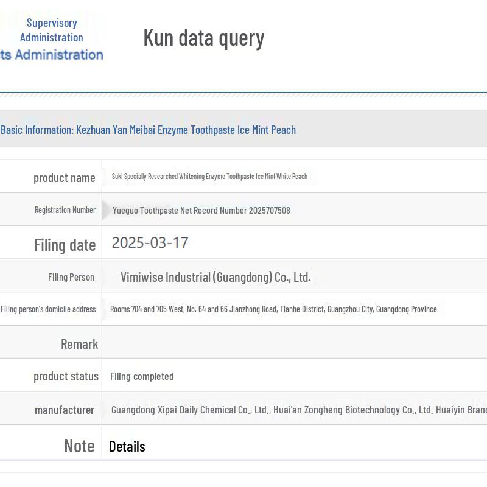Viewport: 487px width, 487px height.
Task: Click the Registration Number row label
Action: click(x=65, y=210)
